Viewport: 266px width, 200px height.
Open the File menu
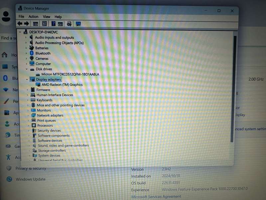[21, 16]
